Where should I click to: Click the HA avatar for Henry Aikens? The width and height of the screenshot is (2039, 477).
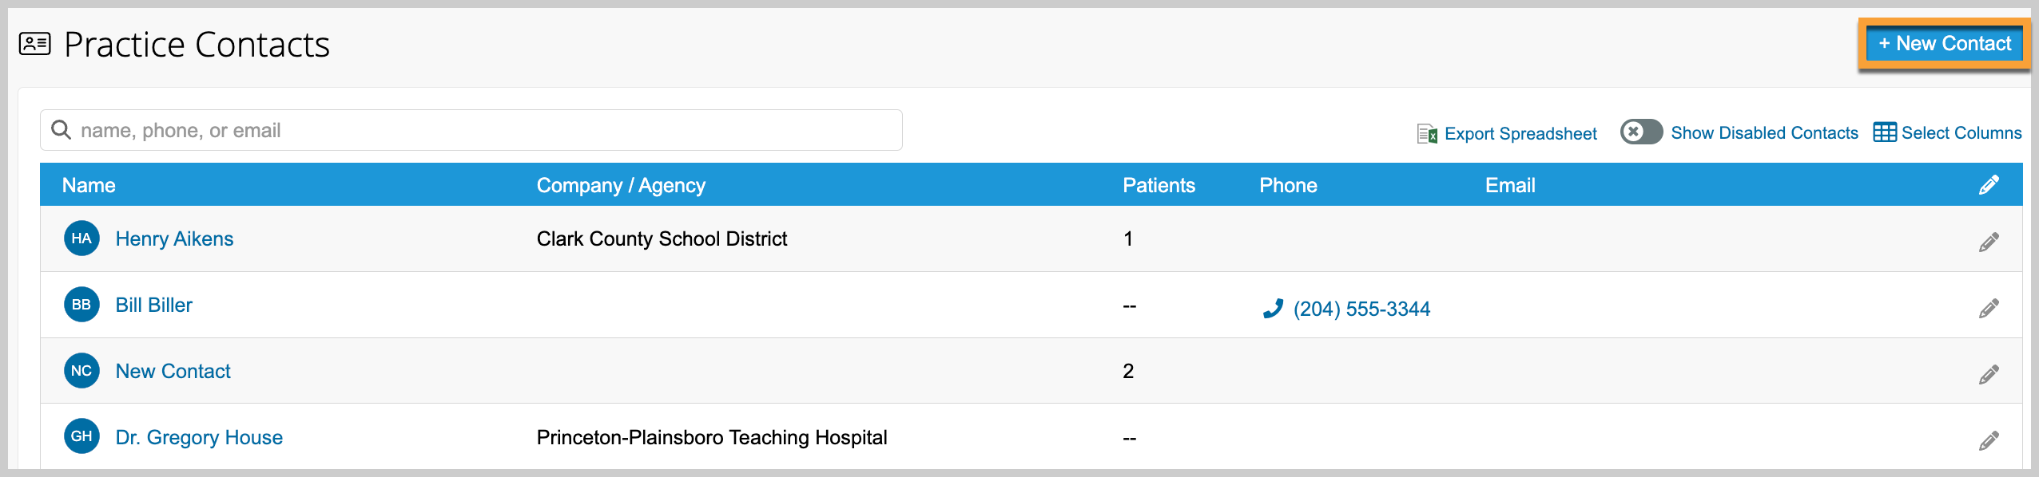tap(81, 238)
